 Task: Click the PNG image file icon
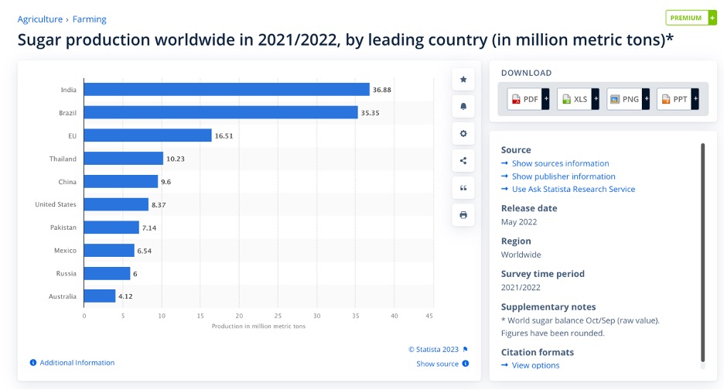(x=615, y=99)
